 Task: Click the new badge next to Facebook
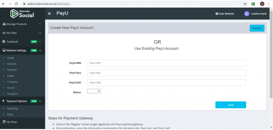coord(34,42)
